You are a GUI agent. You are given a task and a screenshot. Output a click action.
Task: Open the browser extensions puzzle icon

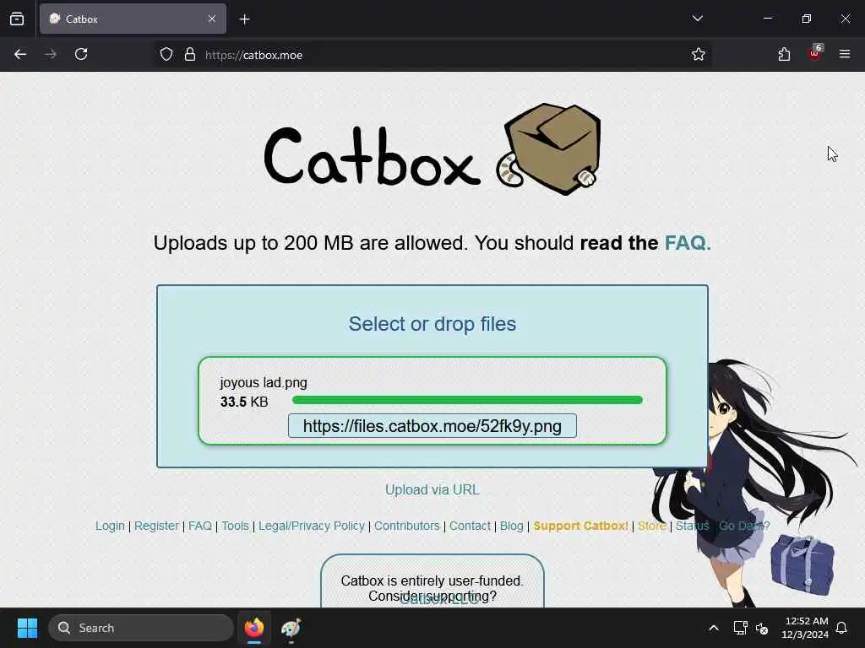(x=784, y=54)
